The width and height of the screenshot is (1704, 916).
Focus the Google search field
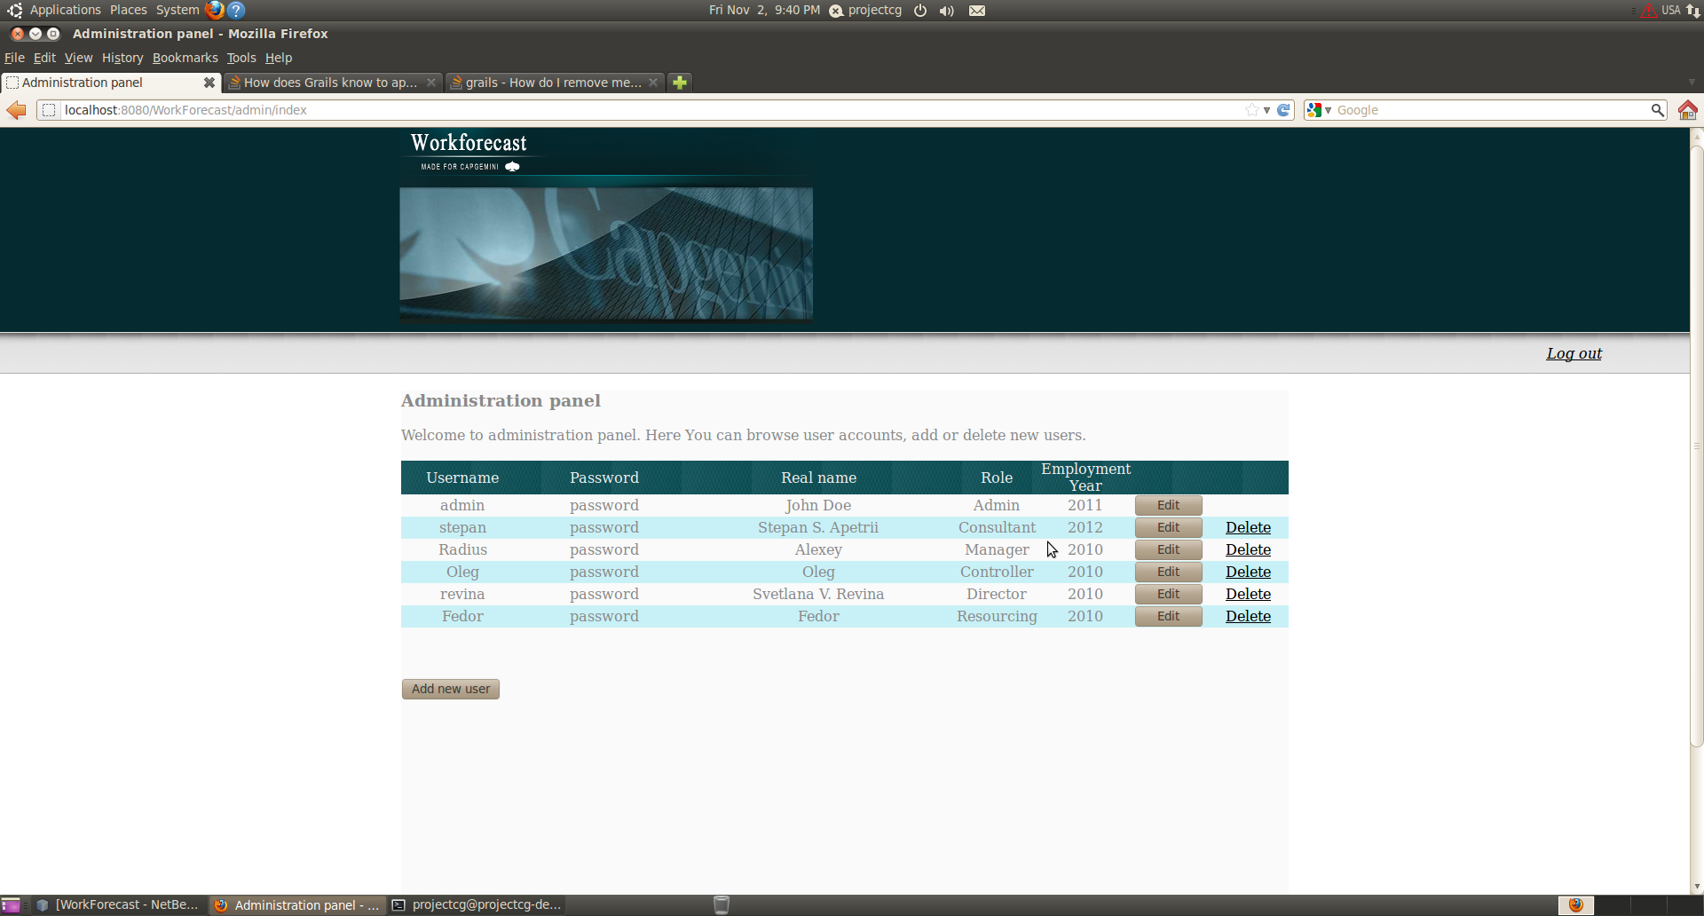[x=1491, y=110]
